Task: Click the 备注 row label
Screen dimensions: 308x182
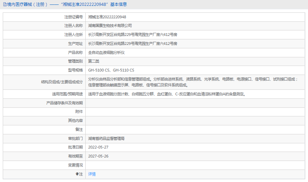Action: coord(79,130)
